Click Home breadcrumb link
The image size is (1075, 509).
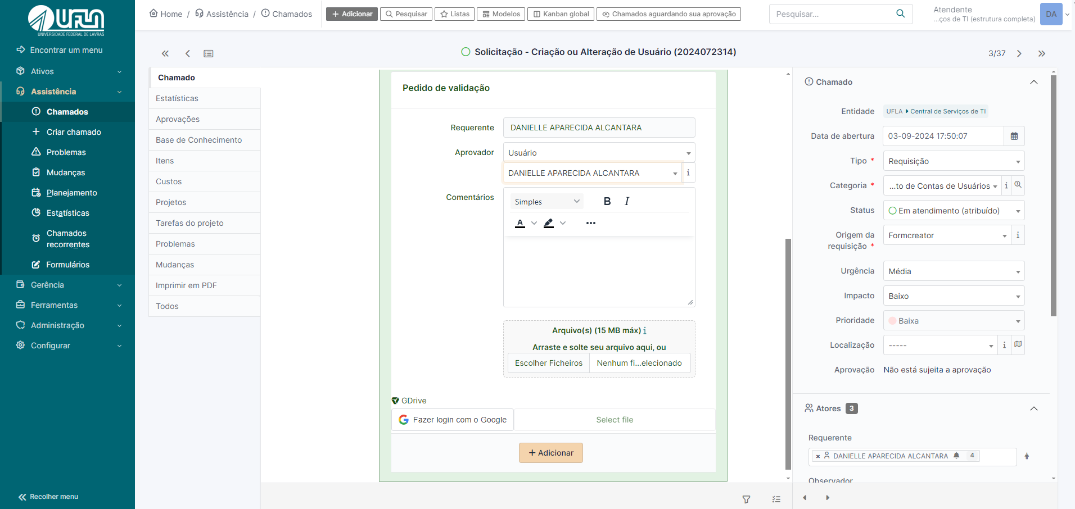[166, 13]
